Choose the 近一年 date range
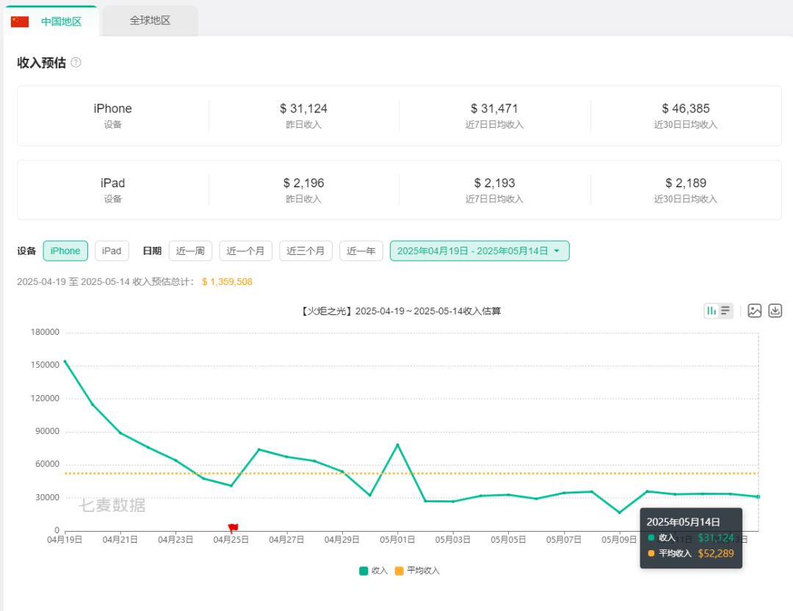 click(361, 251)
